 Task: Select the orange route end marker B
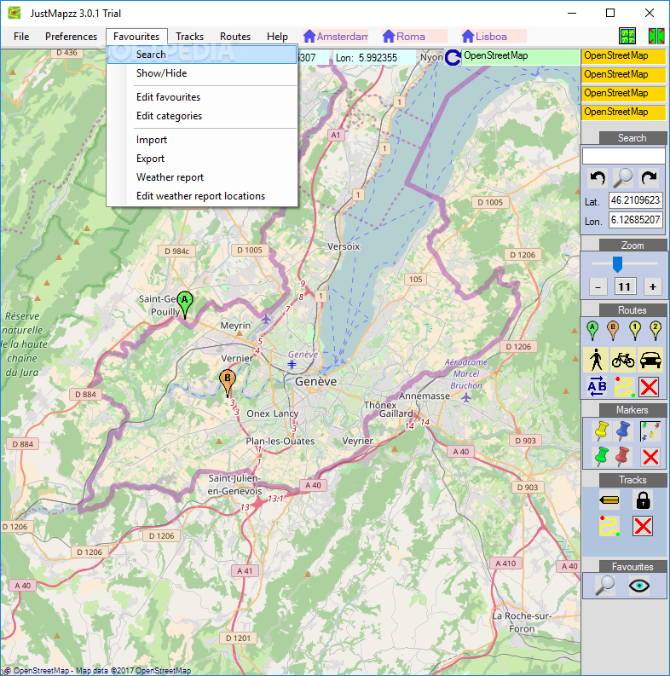pos(613,331)
